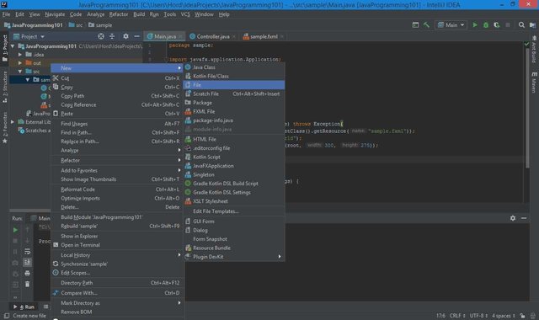This screenshot has height=320, width=539.
Task: Toggle soft-wrap icon in Run panel
Action: point(27,252)
